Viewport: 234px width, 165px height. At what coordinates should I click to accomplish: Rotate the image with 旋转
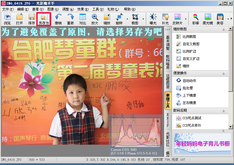pos(119,19)
